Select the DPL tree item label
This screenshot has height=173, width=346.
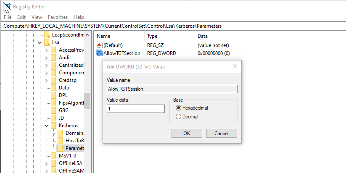63,95
